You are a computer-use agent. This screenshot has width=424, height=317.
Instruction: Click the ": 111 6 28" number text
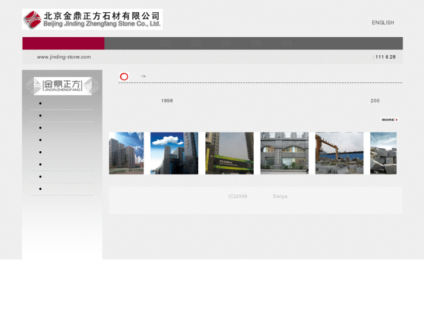384,57
